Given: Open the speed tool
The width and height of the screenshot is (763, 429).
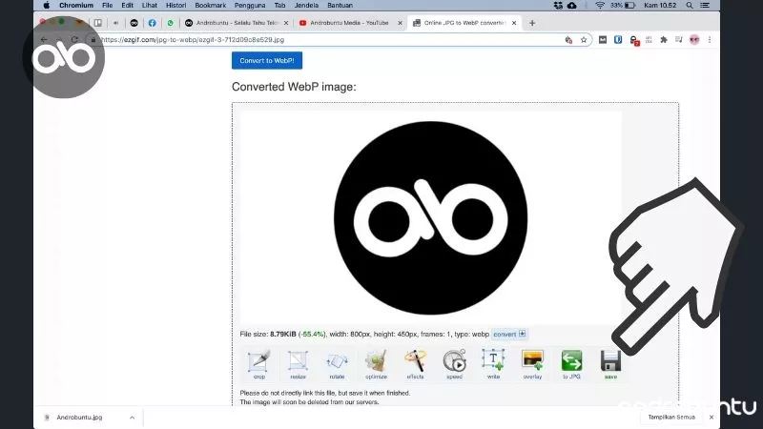Looking at the screenshot, I should [455, 364].
